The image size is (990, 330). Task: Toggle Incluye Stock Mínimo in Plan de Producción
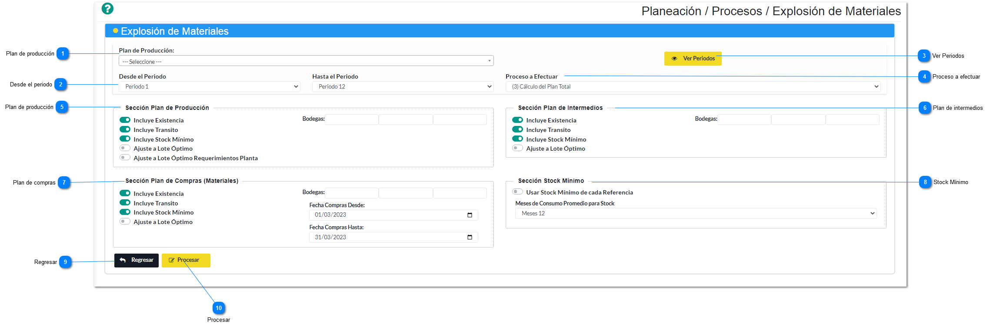point(125,139)
